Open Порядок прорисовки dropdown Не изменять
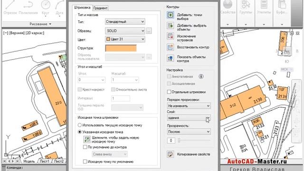304x171 pixels. tap(189, 106)
